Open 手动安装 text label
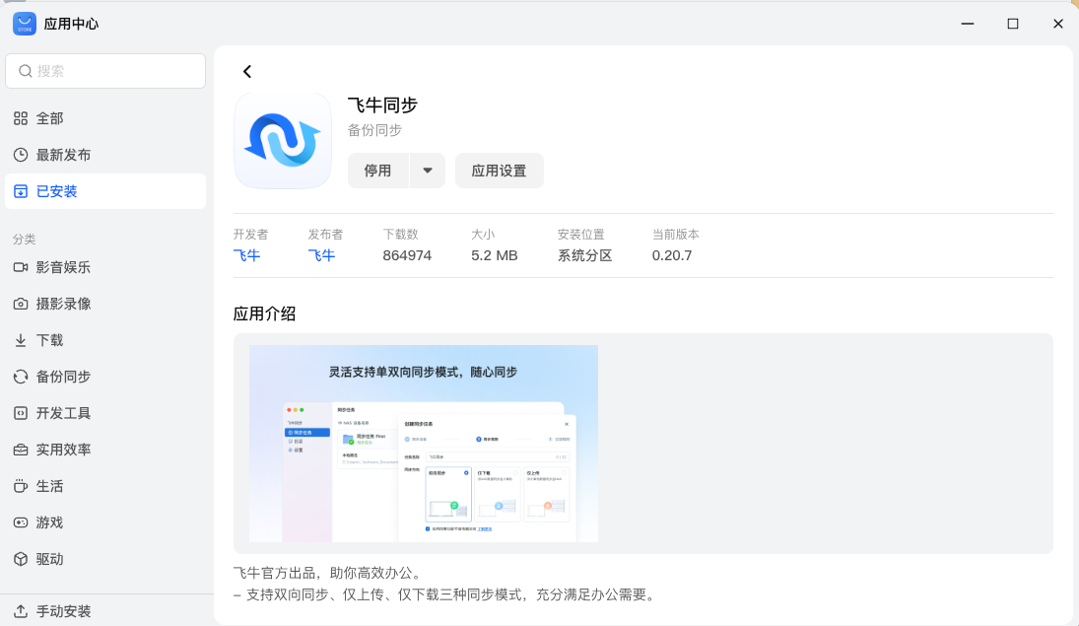 (x=63, y=611)
